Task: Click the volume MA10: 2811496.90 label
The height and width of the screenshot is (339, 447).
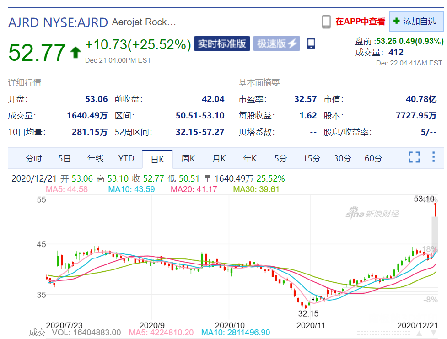Action: coord(236,333)
